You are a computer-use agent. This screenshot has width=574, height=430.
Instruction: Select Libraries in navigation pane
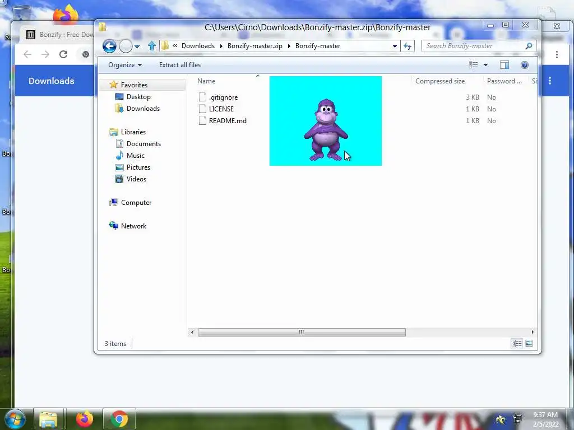click(133, 132)
